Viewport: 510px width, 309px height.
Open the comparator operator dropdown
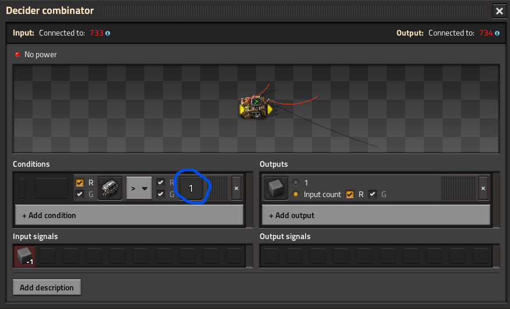coord(139,188)
